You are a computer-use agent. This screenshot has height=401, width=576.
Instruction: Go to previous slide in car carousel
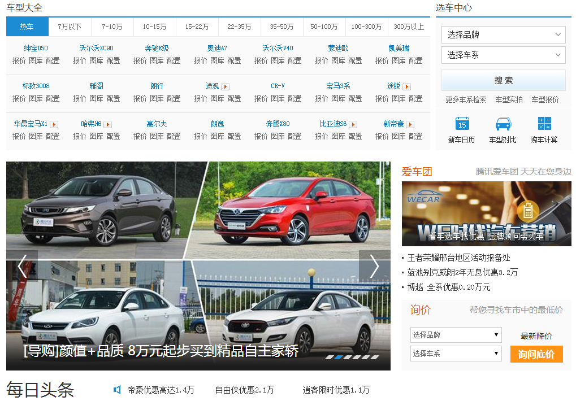(x=22, y=265)
